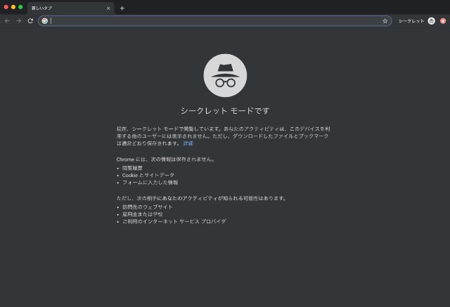Image resolution: width=450 pixels, height=307 pixels.
Task: Open the 詳細 link
Action: 188,143
